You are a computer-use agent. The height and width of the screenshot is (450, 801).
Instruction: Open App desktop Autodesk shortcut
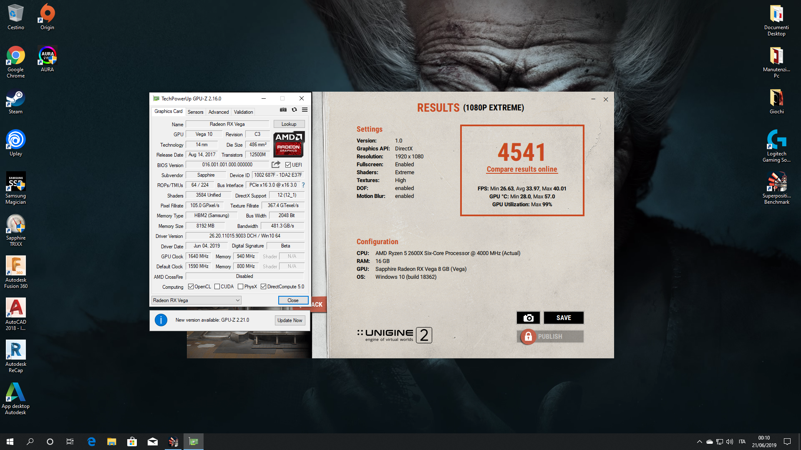tap(16, 399)
